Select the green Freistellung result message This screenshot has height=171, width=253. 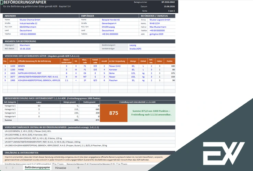(x=151, y=113)
